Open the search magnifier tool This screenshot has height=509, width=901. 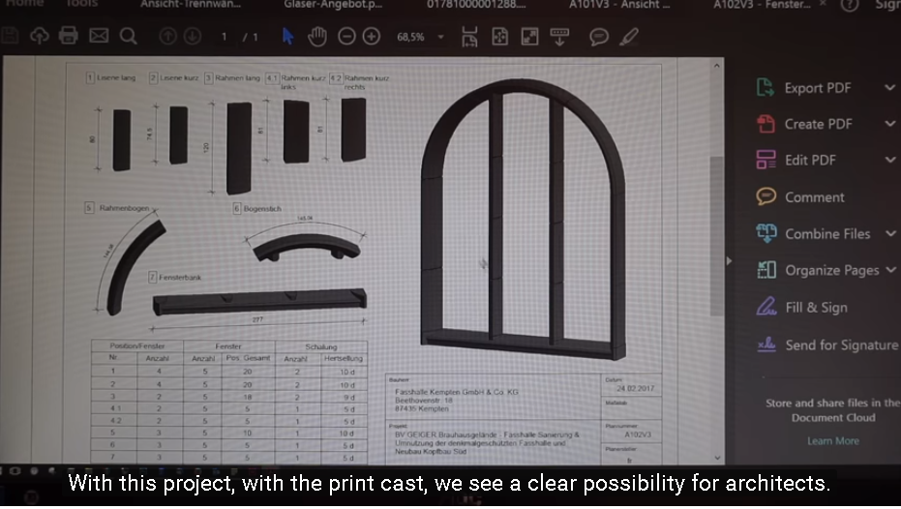(x=128, y=37)
